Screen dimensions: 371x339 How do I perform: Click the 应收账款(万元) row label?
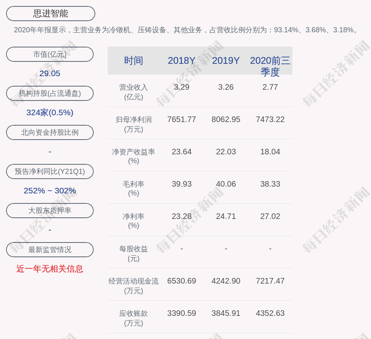[134, 318]
